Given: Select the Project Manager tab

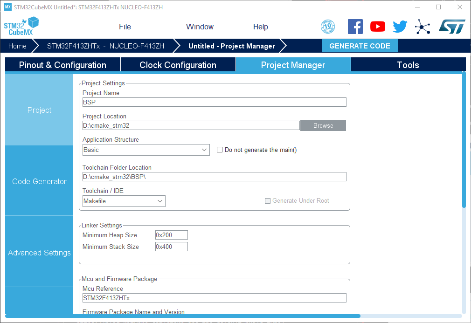Looking at the screenshot, I should 293,65.
